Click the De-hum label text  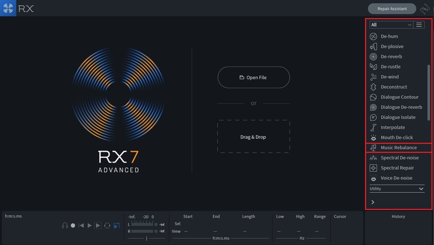(x=389, y=36)
